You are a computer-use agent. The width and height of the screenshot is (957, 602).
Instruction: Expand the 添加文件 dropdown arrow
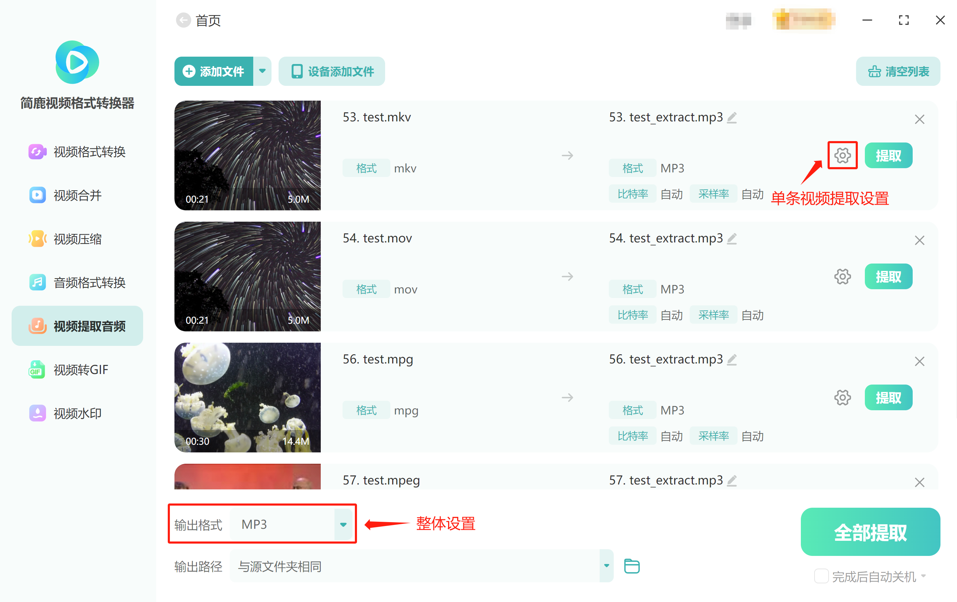tap(262, 71)
